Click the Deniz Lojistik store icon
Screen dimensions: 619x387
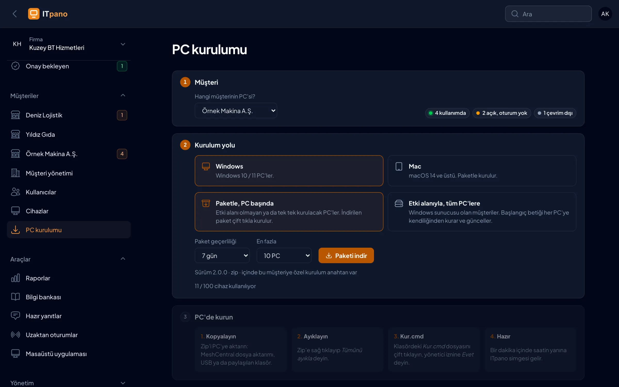point(15,115)
